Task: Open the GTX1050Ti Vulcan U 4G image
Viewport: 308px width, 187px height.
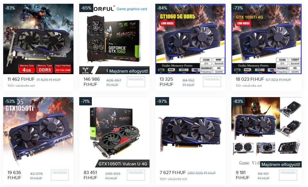Action: pyautogui.click(x=114, y=132)
